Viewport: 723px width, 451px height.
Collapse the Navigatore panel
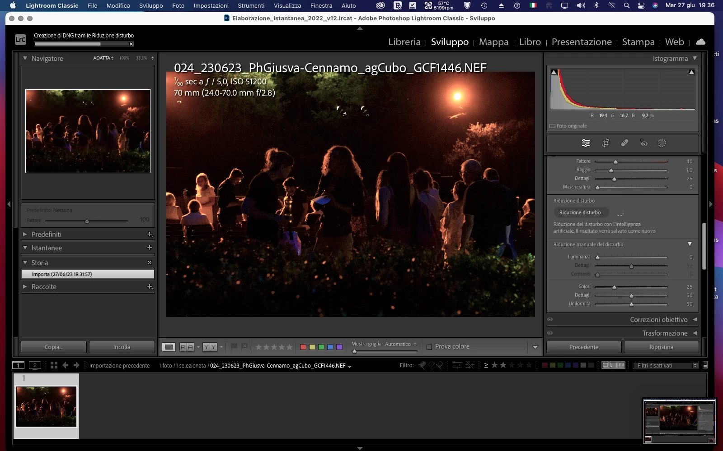[x=25, y=58]
